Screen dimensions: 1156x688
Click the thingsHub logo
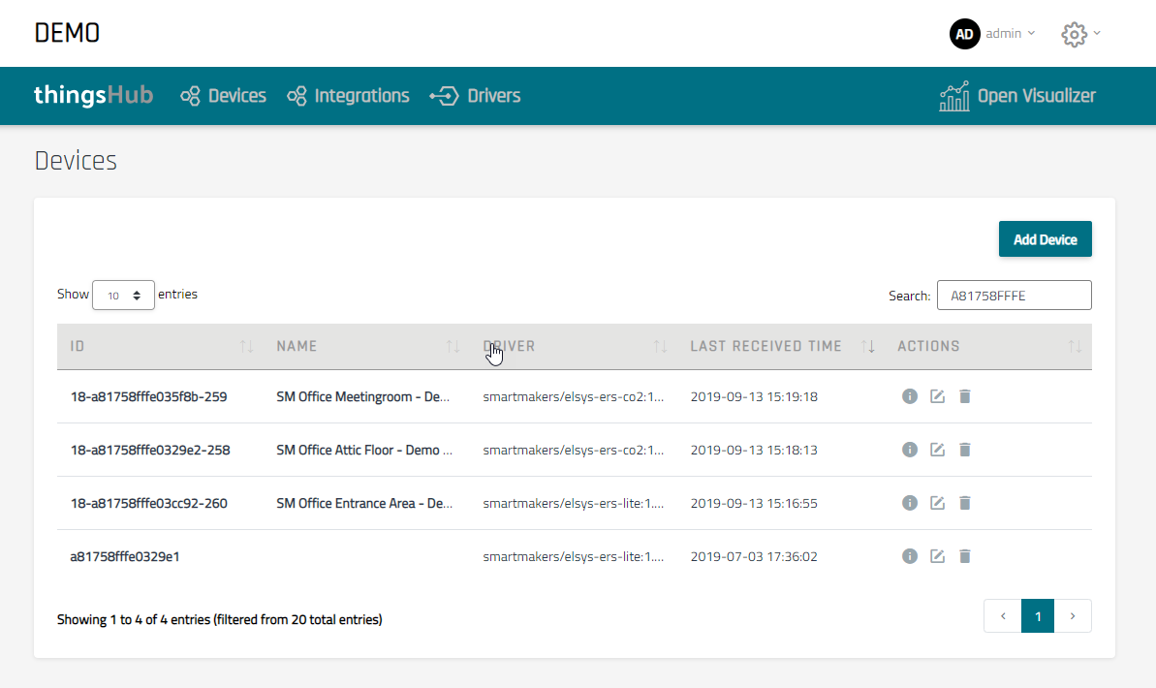tap(93, 96)
